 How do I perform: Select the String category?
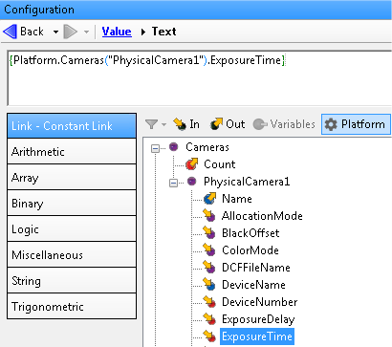(72, 280)
